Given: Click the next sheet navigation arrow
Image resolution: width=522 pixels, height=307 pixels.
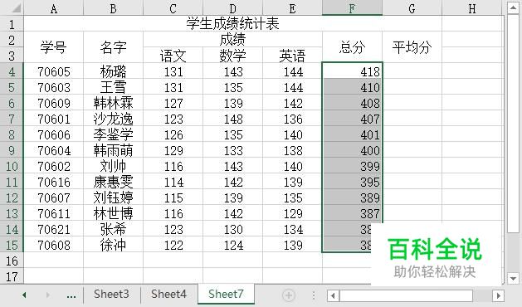Looking at the screenshot, I should pos(48,295).
